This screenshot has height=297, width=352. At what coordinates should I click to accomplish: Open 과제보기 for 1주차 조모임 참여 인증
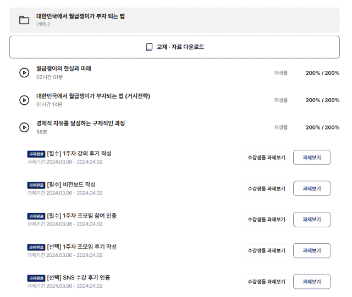[312, 220]
